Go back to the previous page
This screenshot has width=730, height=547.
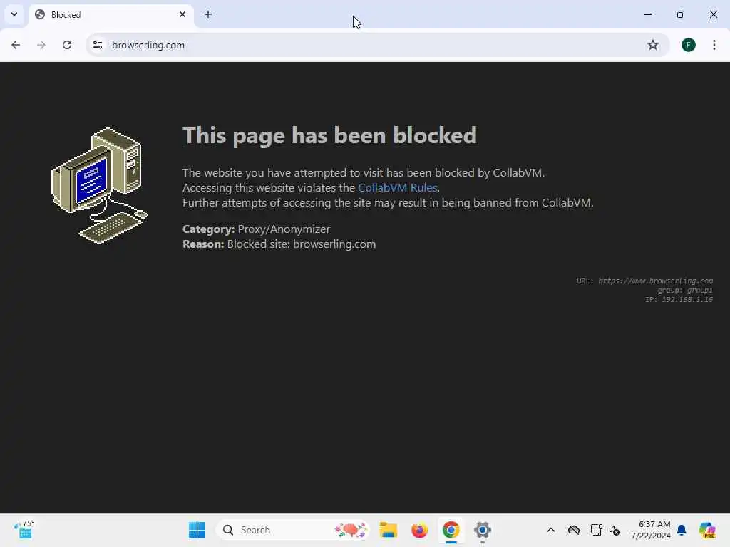[16, 45]
